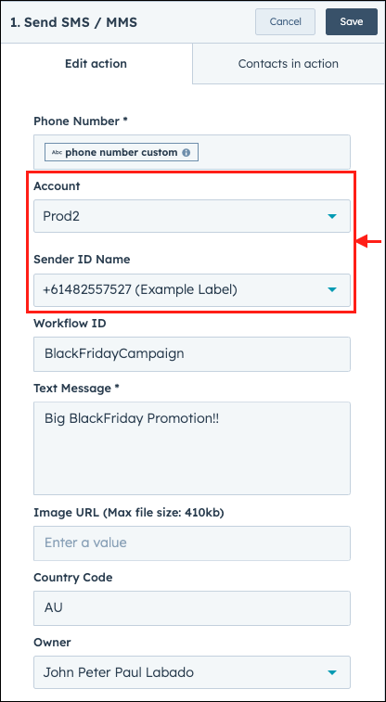Viewport: 386px width, 702px height.
Task: Switch to Contacts in action tab
Action: tap(289, 64)
